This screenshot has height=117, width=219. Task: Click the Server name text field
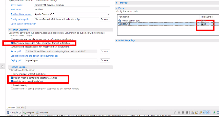(72, 5)
